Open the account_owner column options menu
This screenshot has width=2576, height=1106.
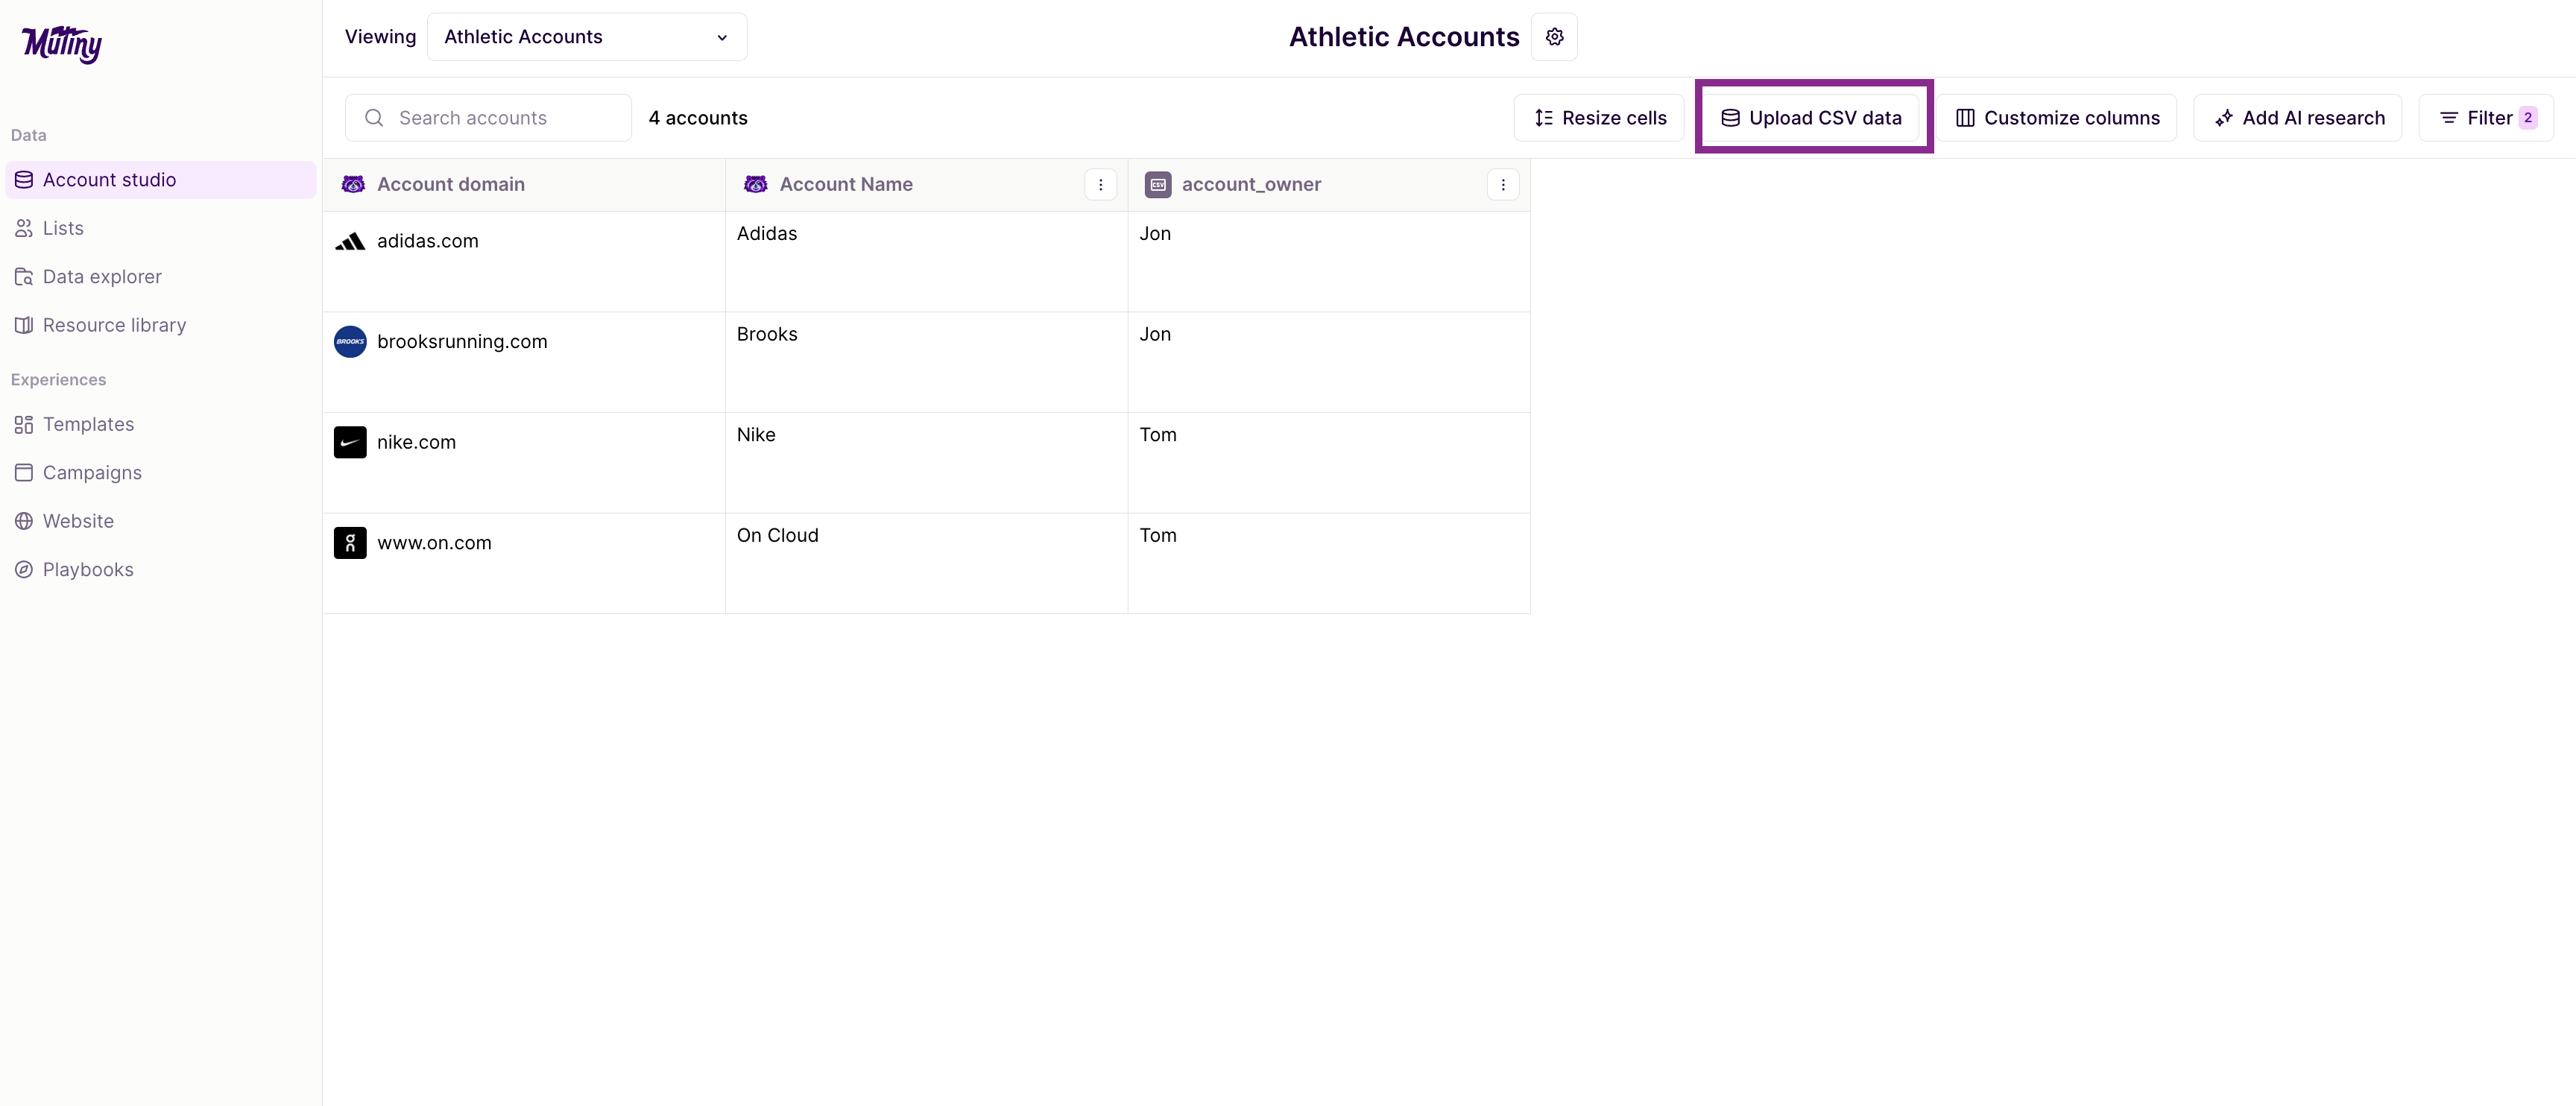[1502, 184]
